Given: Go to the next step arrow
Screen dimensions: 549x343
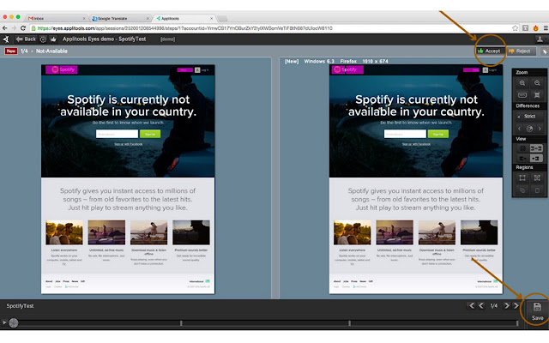Looking at the screenshot, I should tap(506, 306).
